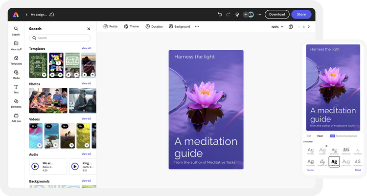
Task: Open Add ons in the sidebar
Action: pyautogui.click(x=16, y=118)
